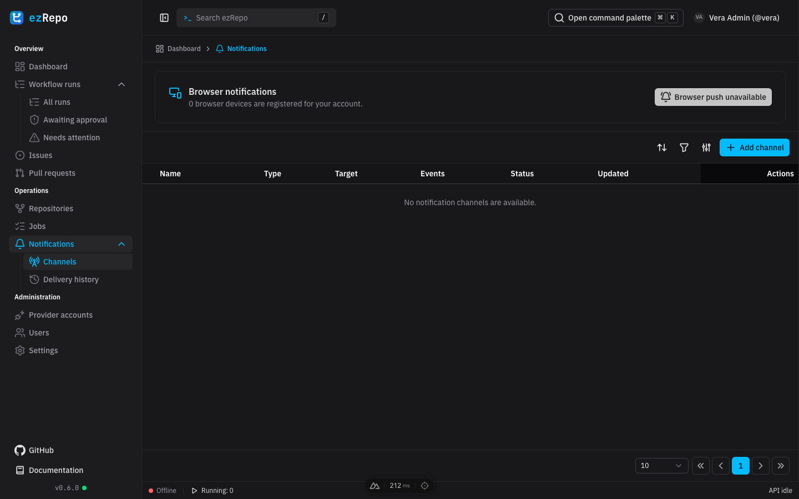Screen dimensions: 799x499
Task: Open Repositories page
Action: [70, 208]
